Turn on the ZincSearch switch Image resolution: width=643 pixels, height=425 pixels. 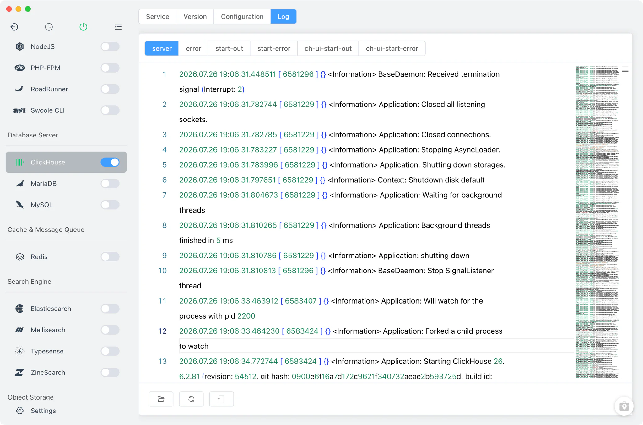(110, 373)
